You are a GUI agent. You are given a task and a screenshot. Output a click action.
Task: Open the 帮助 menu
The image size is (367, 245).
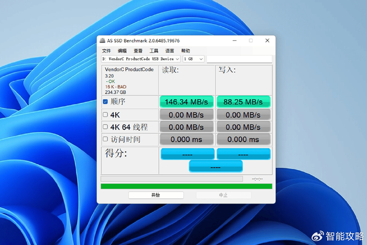tap(186, 51)
